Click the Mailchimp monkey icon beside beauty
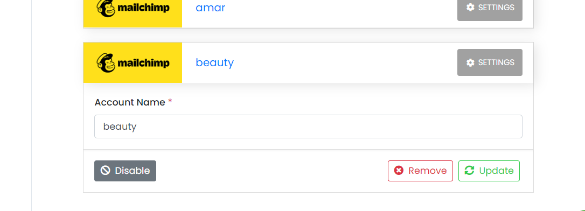585x211 pixels. point(106,62)
